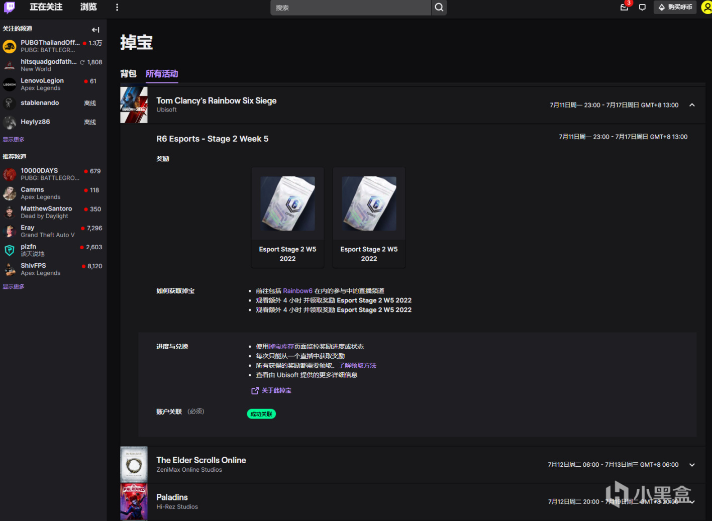The height and width of the screenshot is (521, 712).
Task: Show more followed channels link
Action: click(x=14, y=140)
